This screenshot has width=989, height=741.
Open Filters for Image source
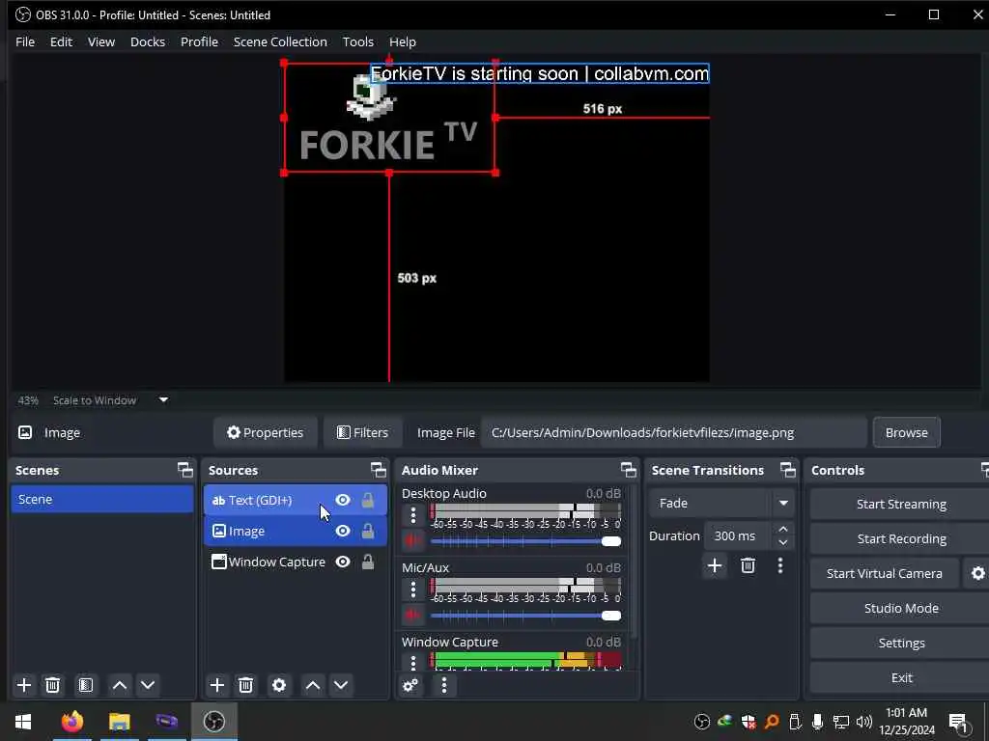pyautogui.click(x=363, y=432)
